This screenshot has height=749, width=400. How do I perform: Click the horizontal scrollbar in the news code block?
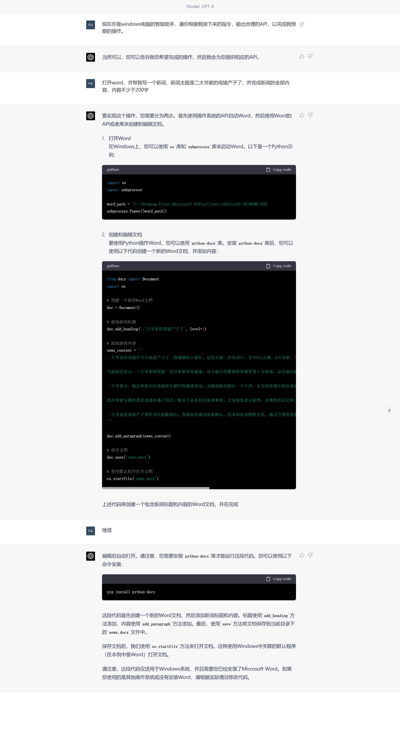[x=156, y=488]
